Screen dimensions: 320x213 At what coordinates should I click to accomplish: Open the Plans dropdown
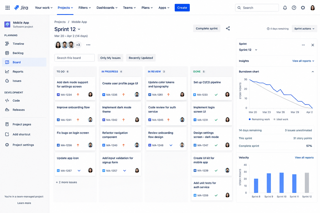point(147,8)
